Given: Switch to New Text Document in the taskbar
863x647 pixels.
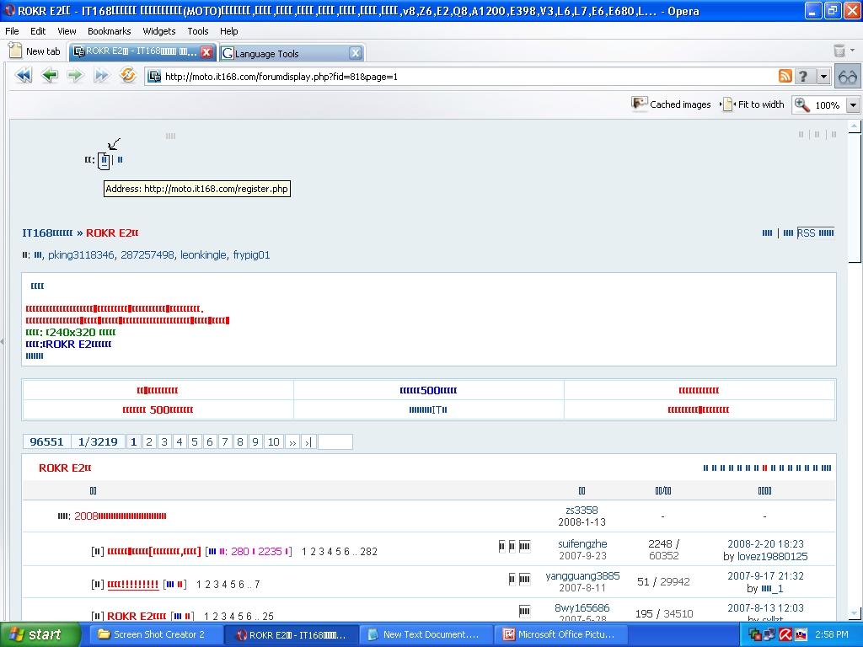Looking at the screenshot, I should pos(426,634).
